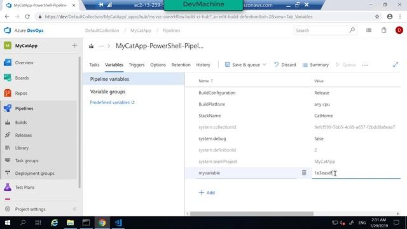Click the Discard button
The height and width of the screenshot is (229, 407).
pyautogui.click(x=285, y=65)
